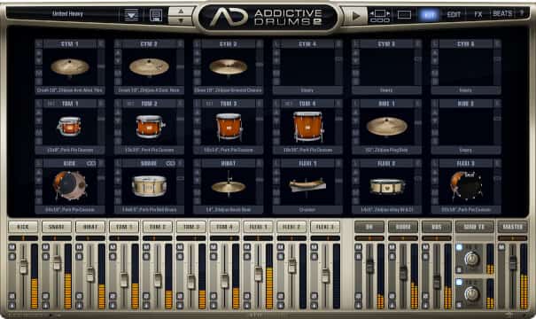Click the Master channel label button
The height and width of the screenshot is (319, 536).
(512, 227)
